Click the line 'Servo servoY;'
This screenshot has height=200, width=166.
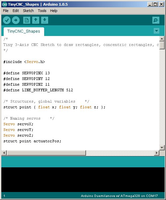[18, 130]
